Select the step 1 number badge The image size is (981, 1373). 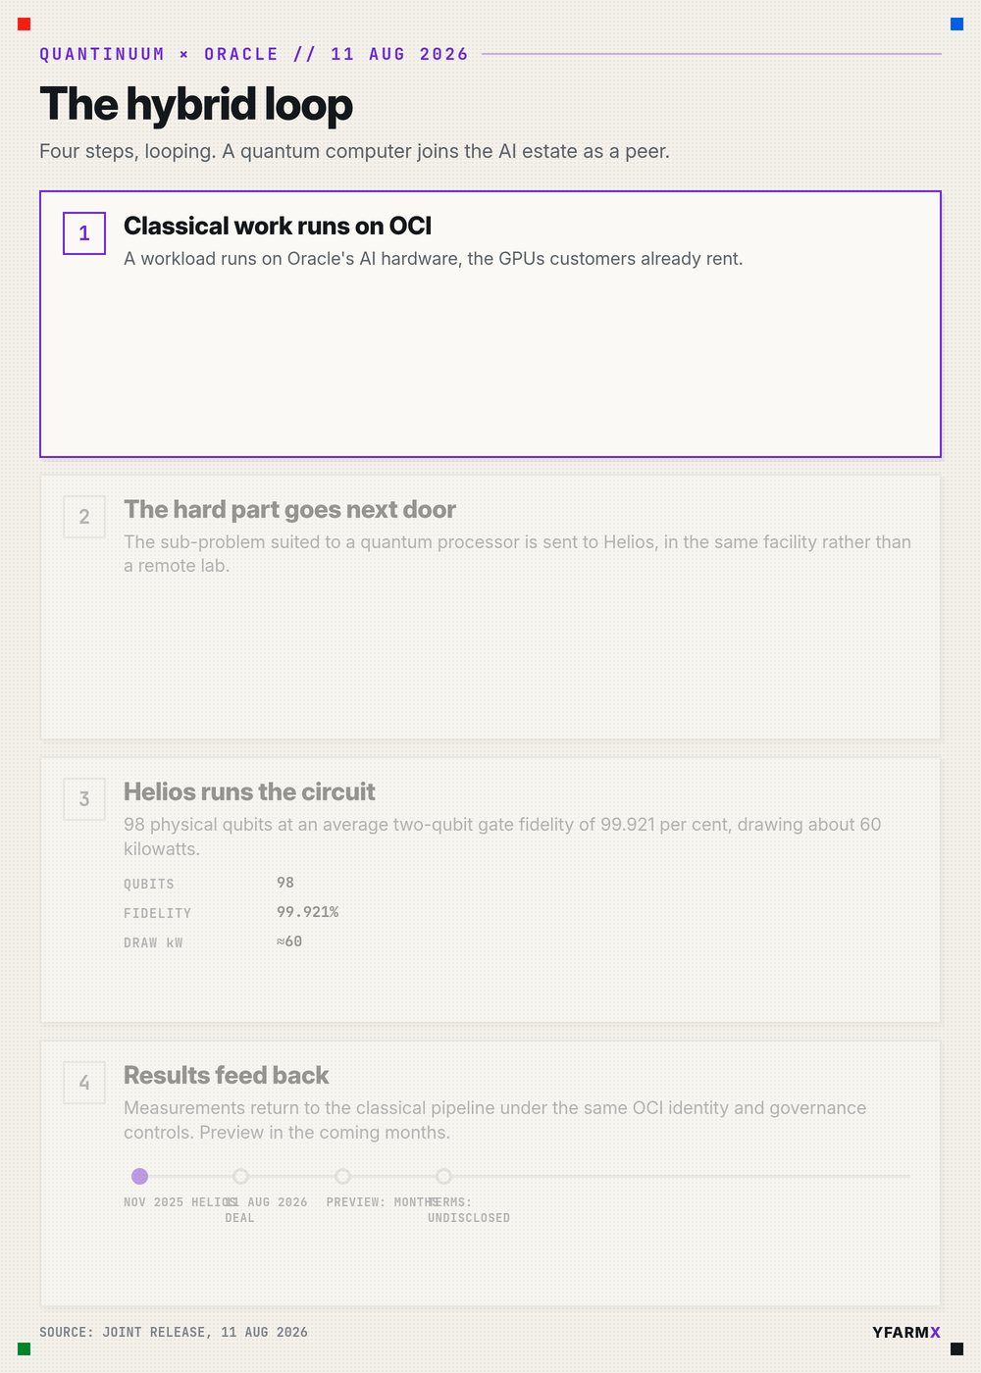click(x=84, y=233)
